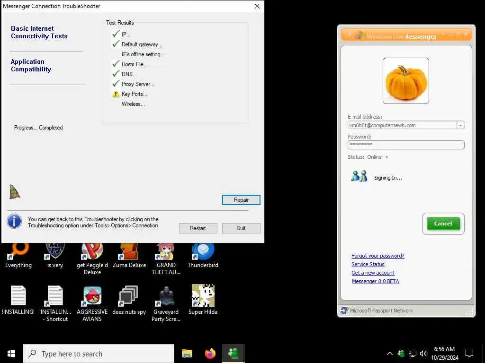This screenshot has height=363, width=485.
Task: Open File Explorer from the taskbar
Action: click(x=187, y=354)
